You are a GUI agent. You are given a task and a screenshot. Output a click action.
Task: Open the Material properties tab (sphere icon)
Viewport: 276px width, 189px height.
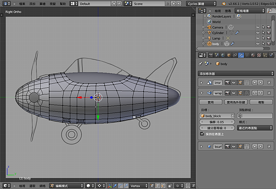(x=253, y=55)
